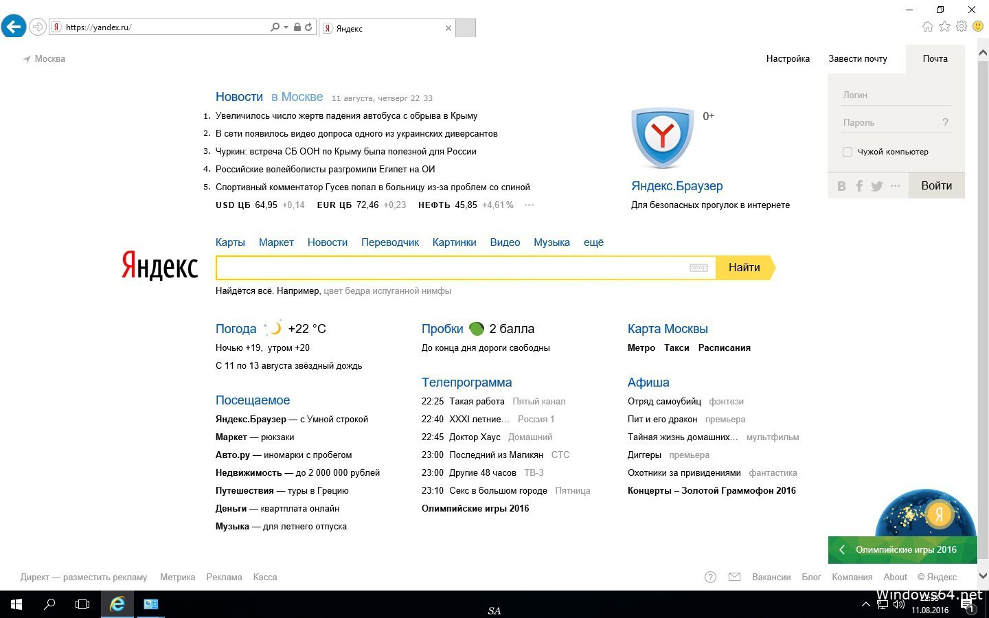Open the Маркет service link
This screenshot has width=989, height=618.
[276, 242]
